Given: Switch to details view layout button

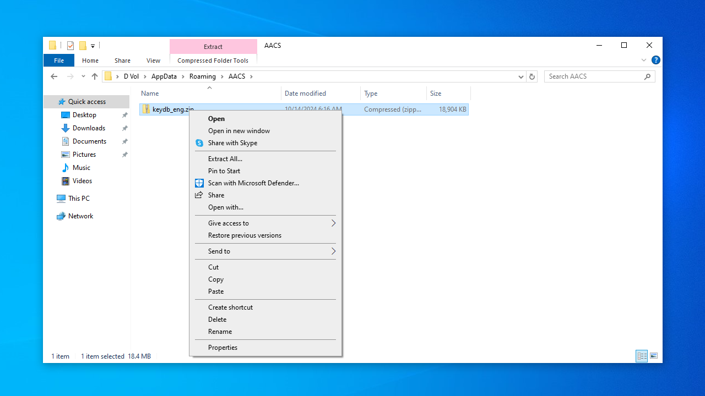Looking at the screenshot, I should [x=642, y=356].
